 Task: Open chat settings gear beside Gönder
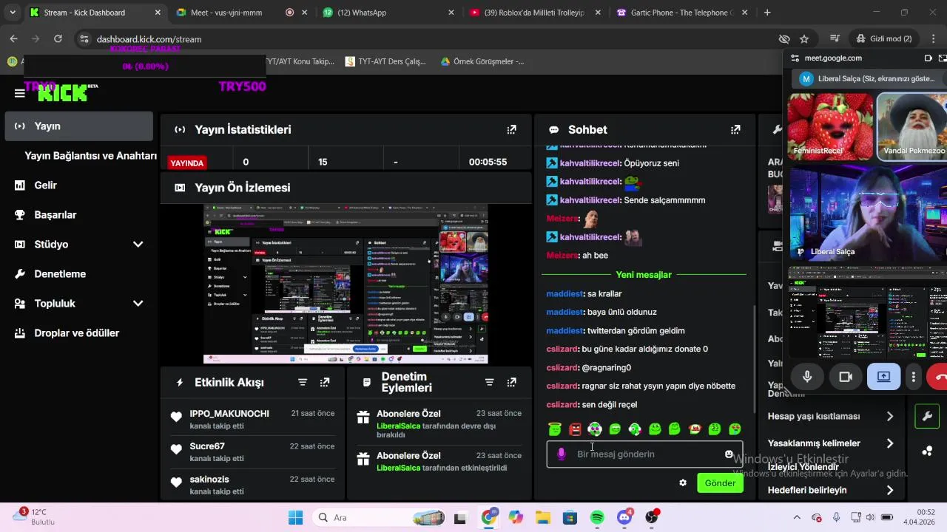tap(683, 482)
